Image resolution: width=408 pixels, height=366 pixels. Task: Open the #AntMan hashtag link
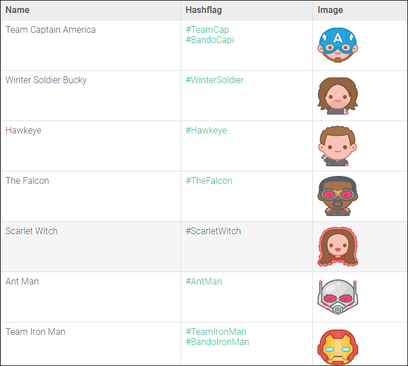coord(204,281)
